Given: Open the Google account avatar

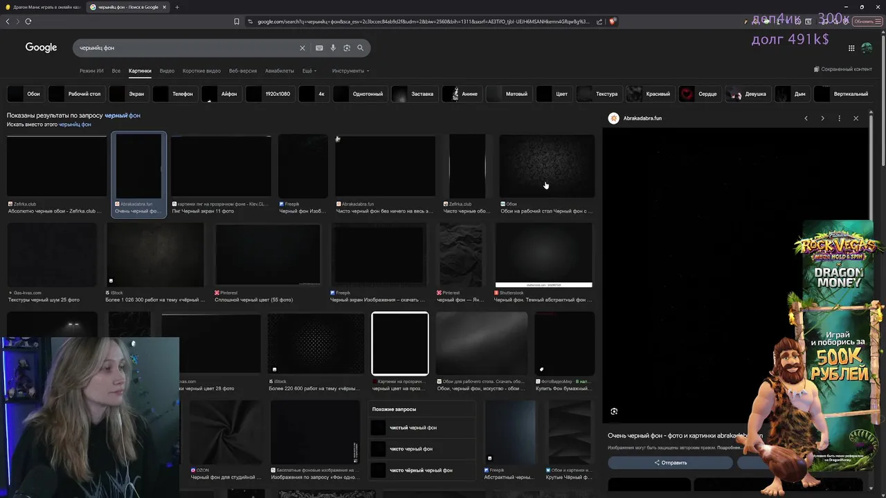Looking at the screenshot, I should click(867, 48).
